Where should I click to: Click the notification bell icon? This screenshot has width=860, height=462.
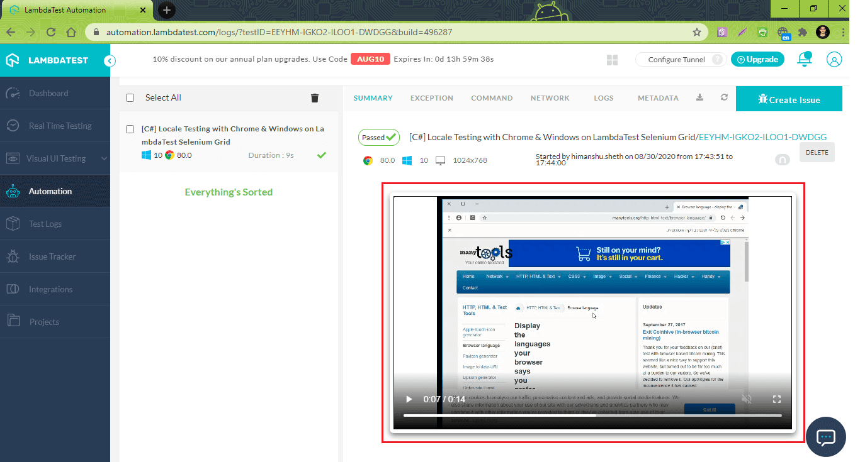(x=804, y=59)
